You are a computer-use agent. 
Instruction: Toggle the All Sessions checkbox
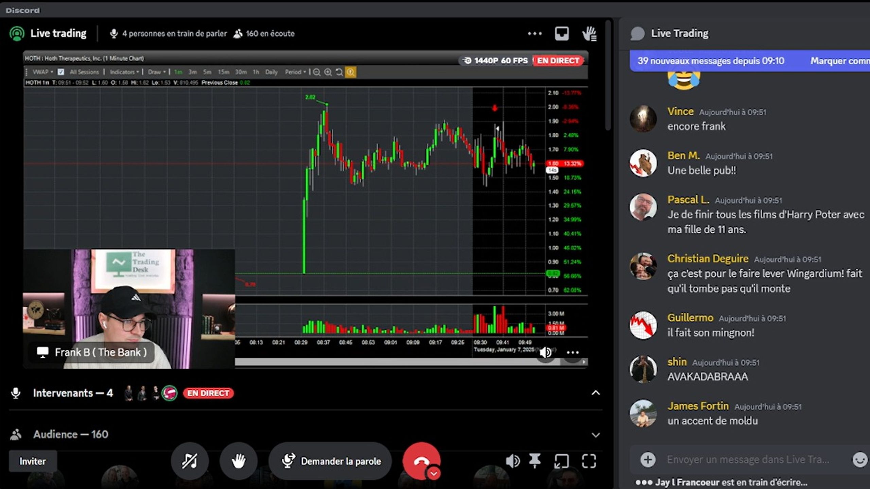[x=61, y=72]
